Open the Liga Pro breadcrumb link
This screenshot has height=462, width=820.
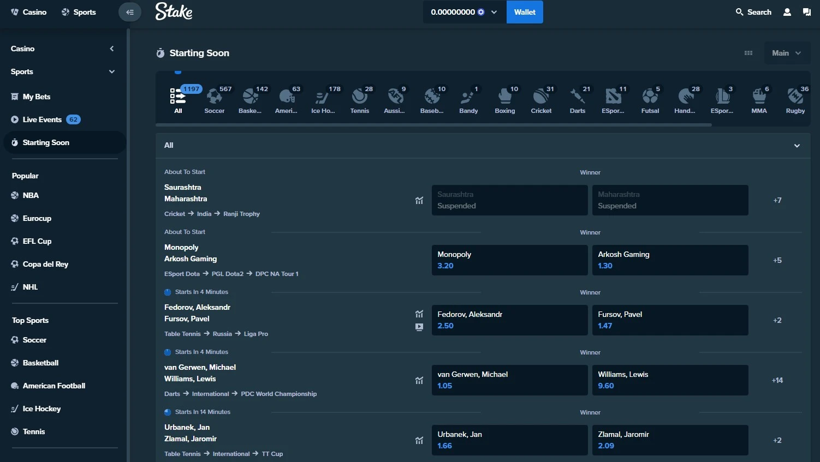coord(256,334)
